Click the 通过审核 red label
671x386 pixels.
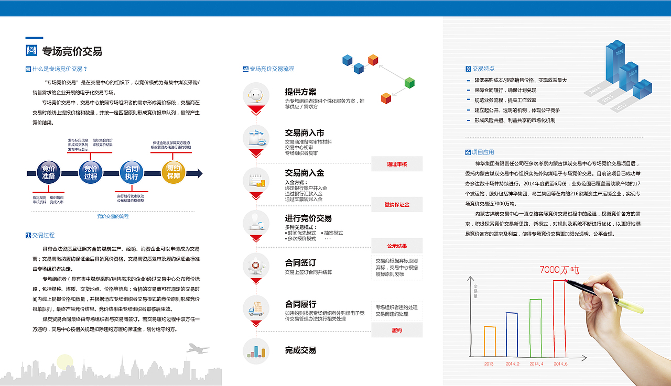pos(397,164)
